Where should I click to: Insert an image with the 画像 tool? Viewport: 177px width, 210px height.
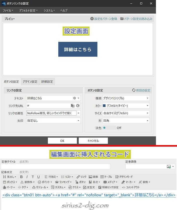(94, 177)
